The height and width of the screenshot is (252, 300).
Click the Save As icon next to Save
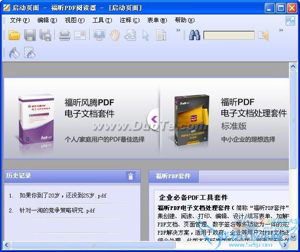point(45,35)
